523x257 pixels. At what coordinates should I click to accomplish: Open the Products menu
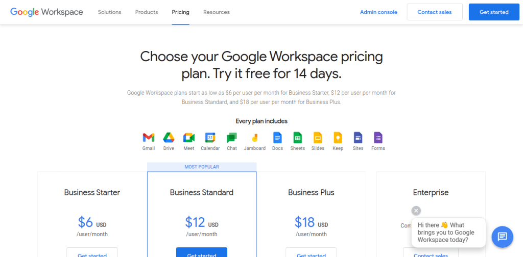[x=147, y=12]
